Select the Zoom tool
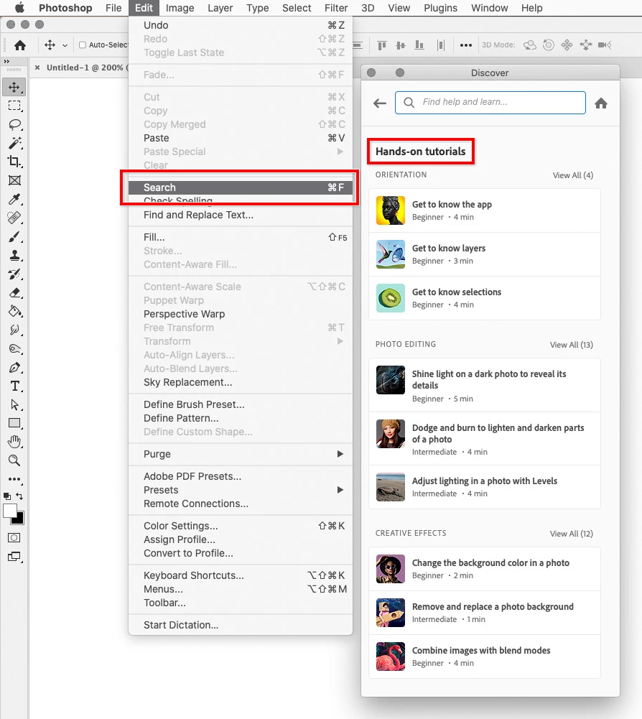Screen dimensions: 642x719 pos(14,460)
